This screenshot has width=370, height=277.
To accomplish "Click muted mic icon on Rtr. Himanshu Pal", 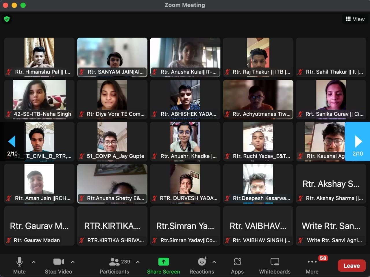I will tap(9, 72).
